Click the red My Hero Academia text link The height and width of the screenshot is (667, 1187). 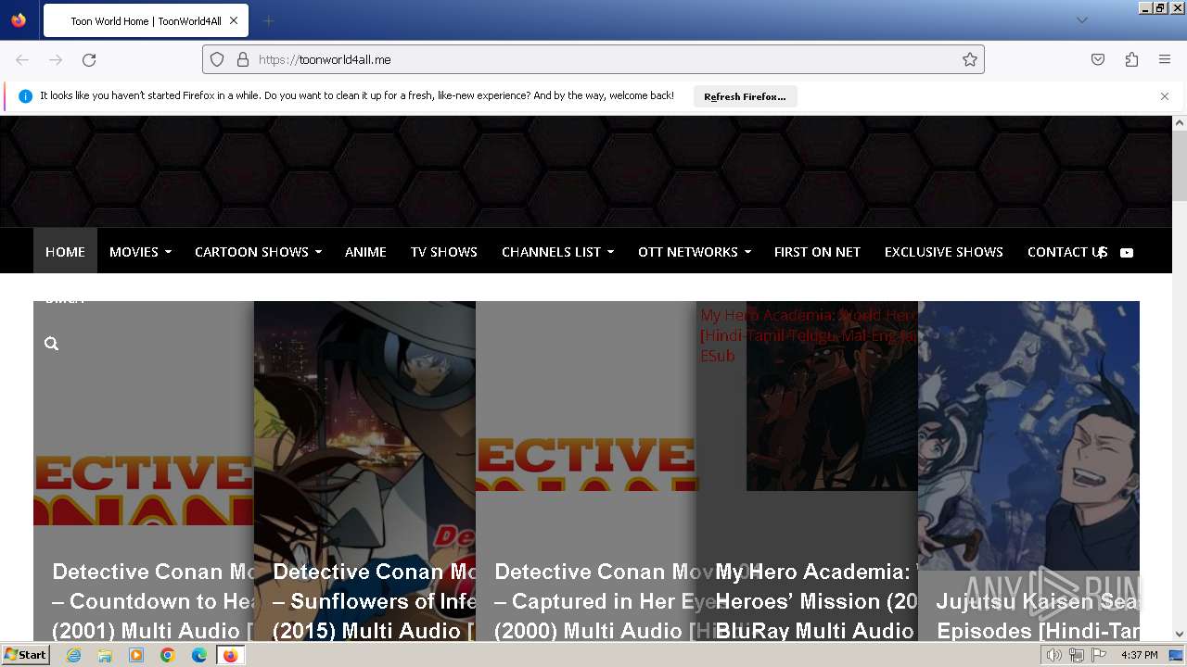[x=809, y=335]
